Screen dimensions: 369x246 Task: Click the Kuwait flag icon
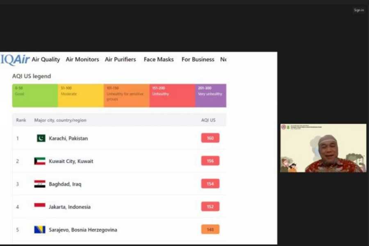(x=40, y=161)
